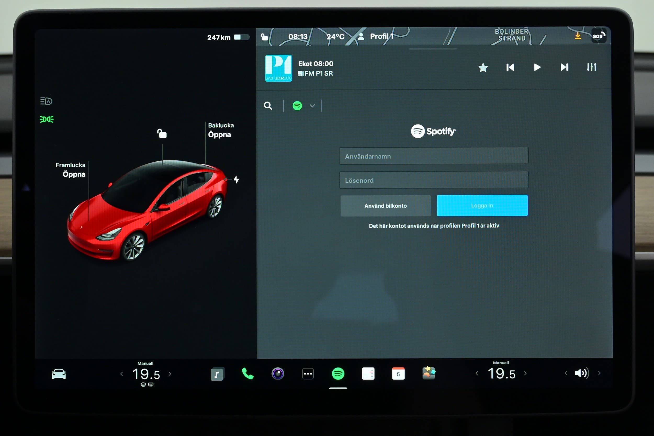Toggle the auto high beam icon

point(46,101)
